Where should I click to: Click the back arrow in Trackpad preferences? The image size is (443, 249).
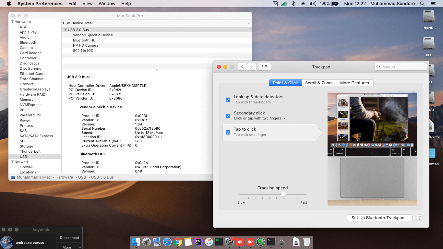tap(242, 67)
